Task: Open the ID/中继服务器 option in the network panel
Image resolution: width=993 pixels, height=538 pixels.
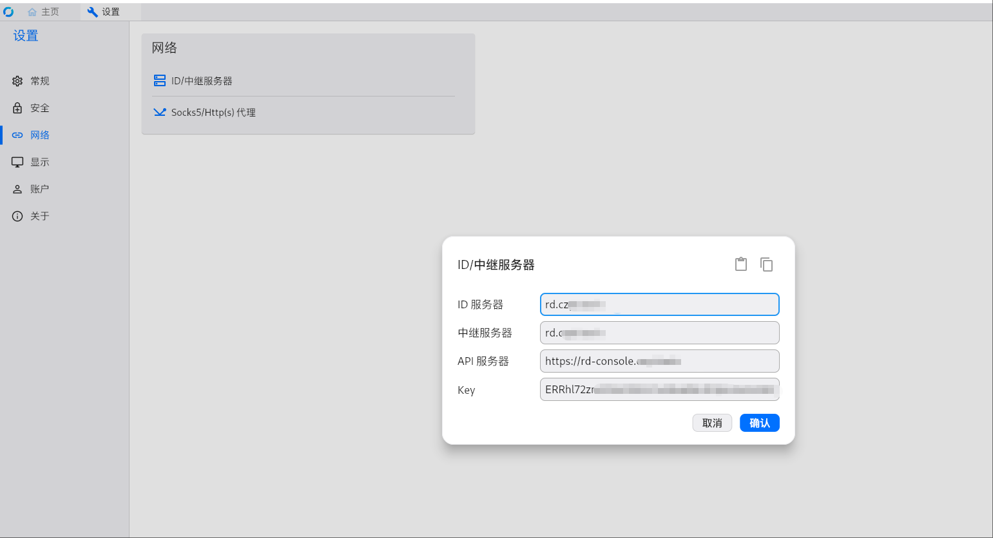Action: [304, 80]
